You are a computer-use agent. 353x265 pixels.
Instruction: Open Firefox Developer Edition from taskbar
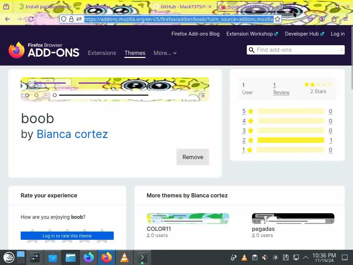89,257
